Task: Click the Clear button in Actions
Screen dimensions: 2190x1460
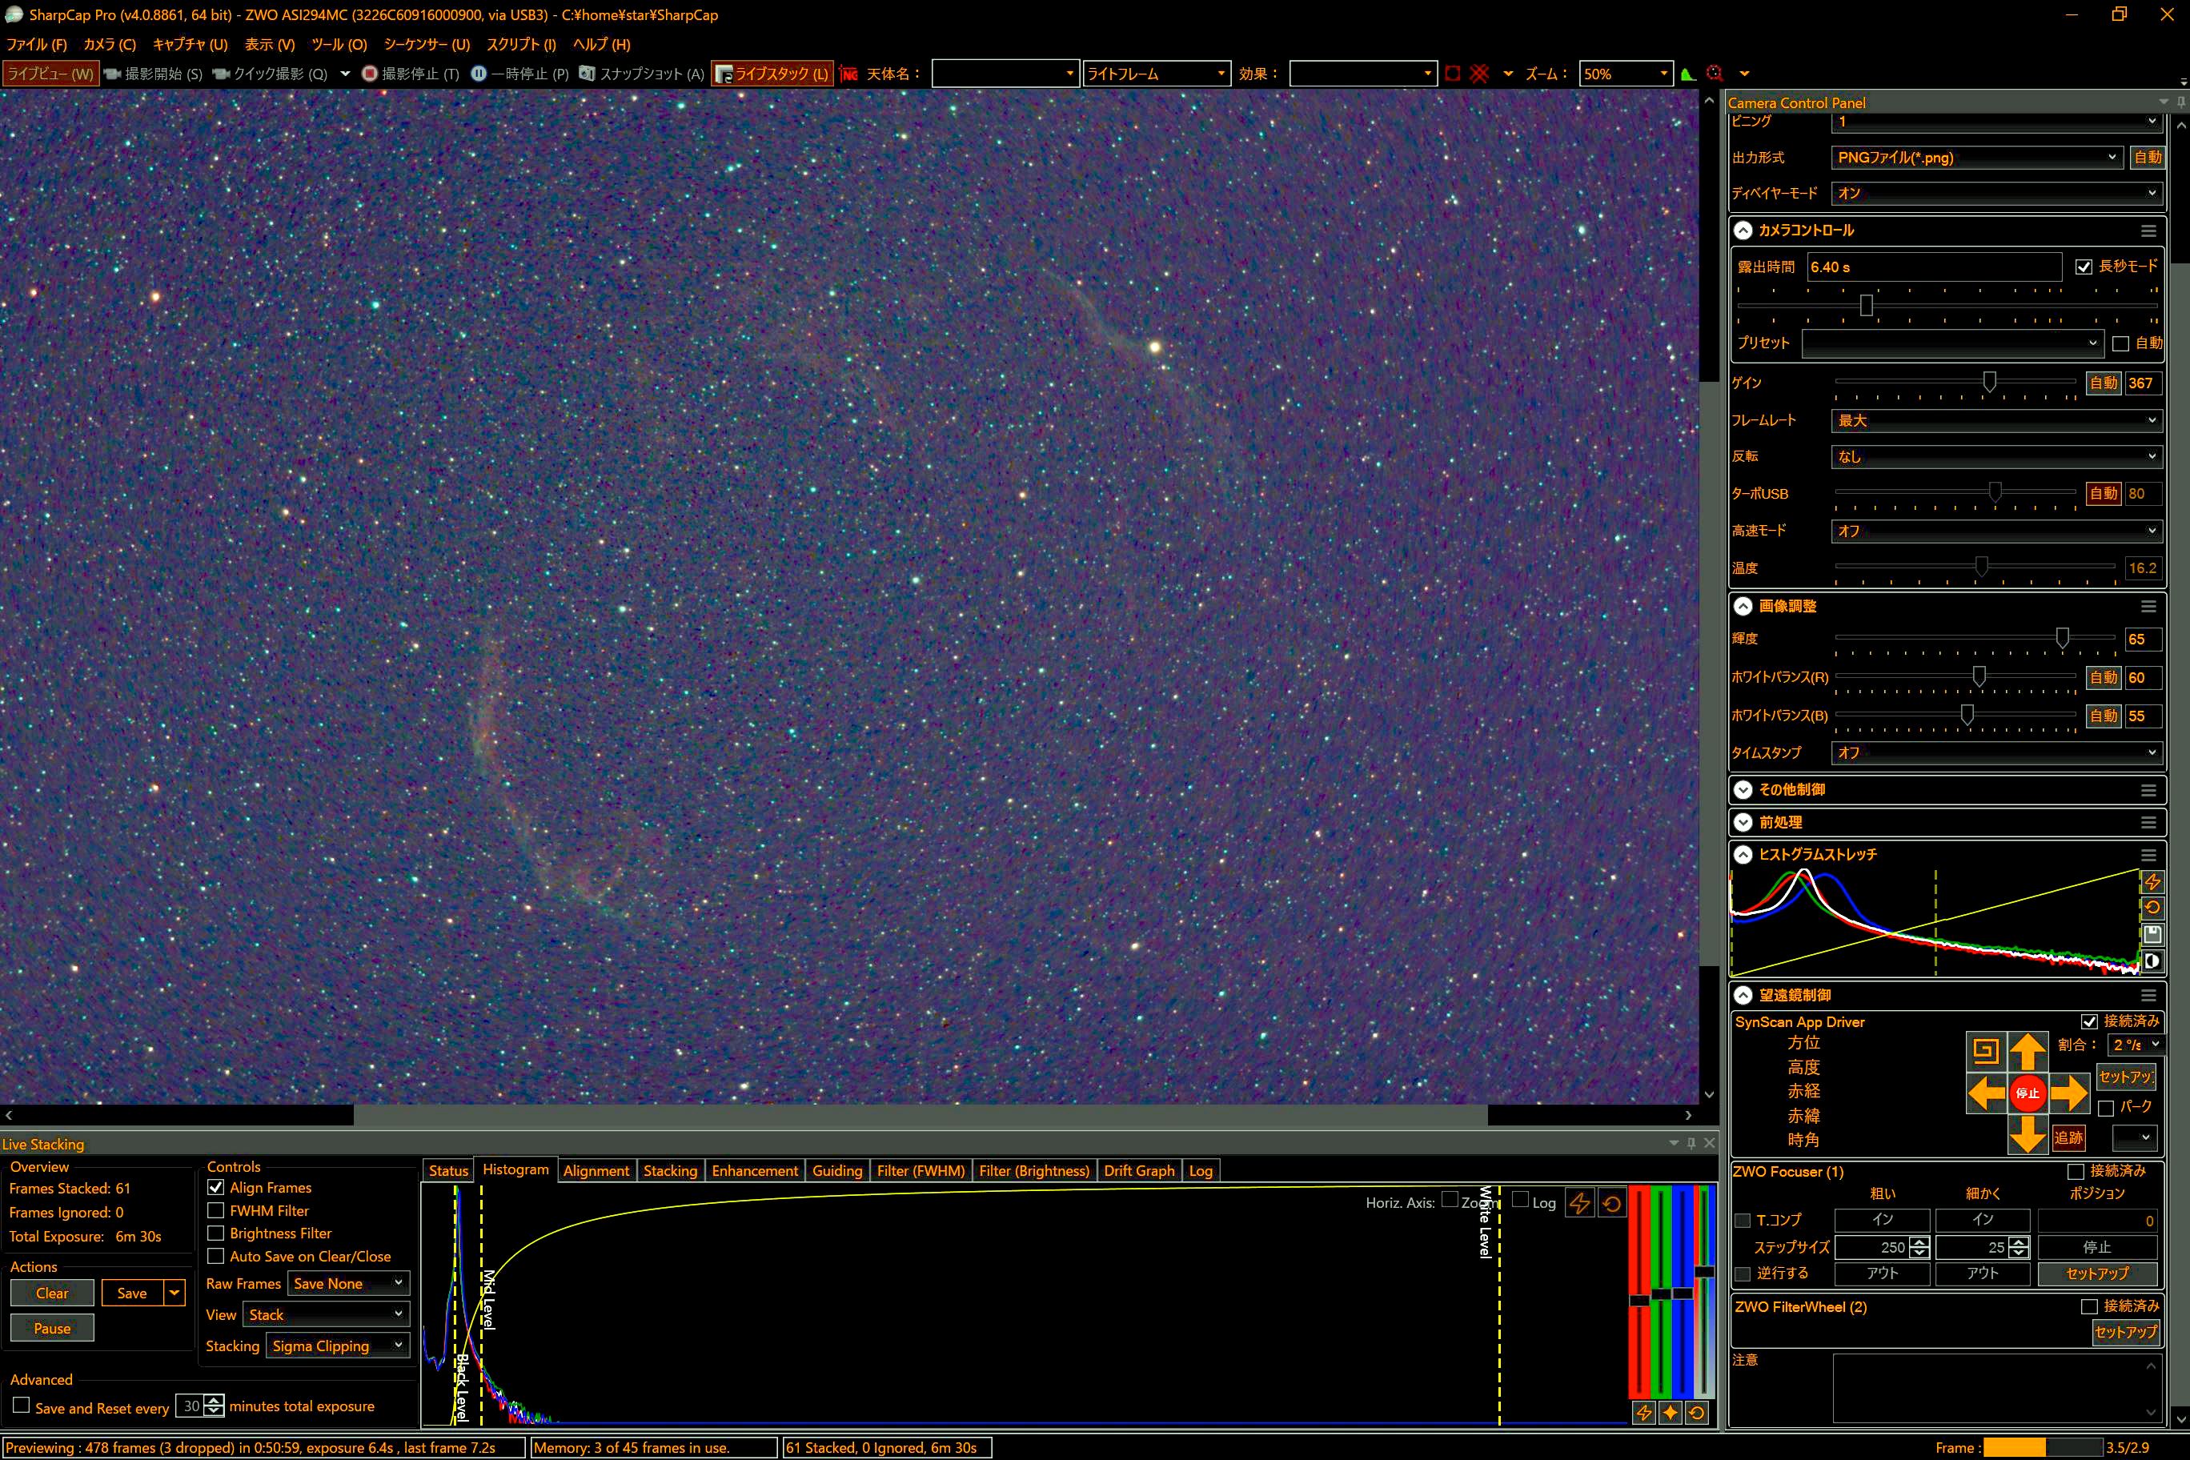Action: click(52, 1293)
